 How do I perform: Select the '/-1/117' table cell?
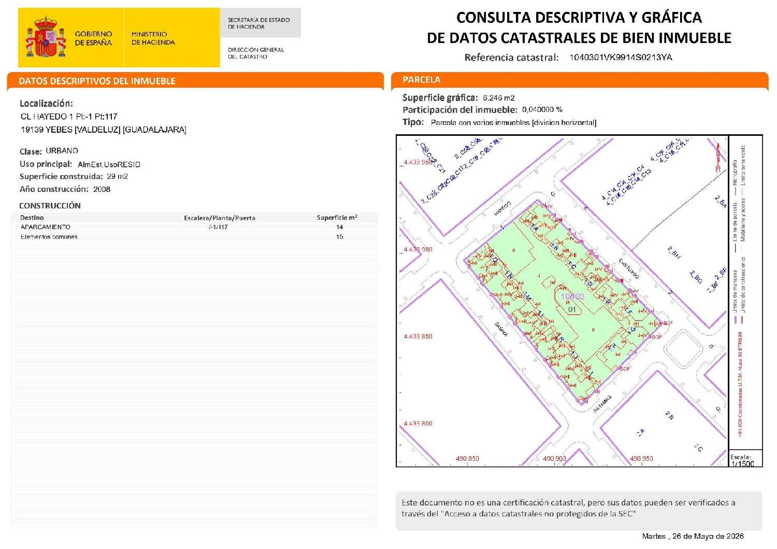pyautogui.click(x=218, y=227)
